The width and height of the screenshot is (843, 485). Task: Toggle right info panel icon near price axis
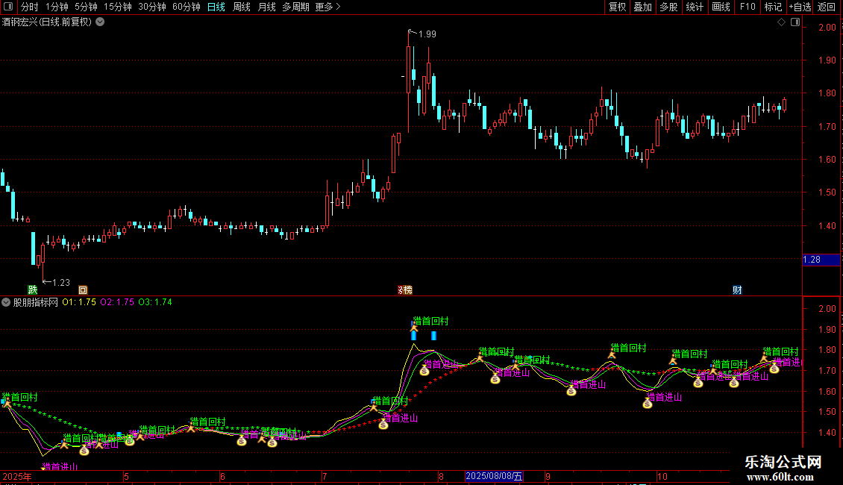coord(795,22)
